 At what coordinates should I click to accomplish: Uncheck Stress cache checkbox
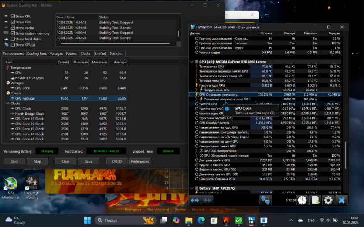[x=13, y=27]
